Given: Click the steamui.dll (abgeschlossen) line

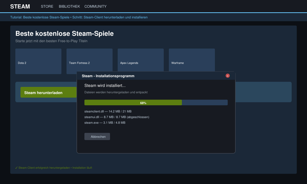Looking at the screenshot, I should point(117,117).
